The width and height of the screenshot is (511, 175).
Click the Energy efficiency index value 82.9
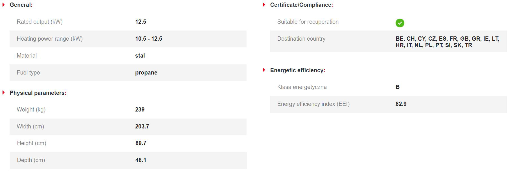point(401,104)
